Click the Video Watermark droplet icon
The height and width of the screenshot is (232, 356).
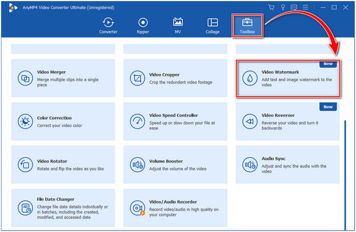click(x=250, y=78)
